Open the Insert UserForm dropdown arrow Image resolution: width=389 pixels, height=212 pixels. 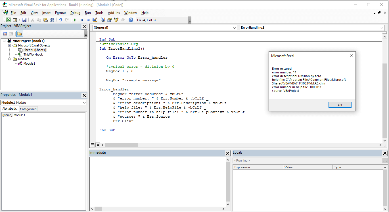click(19, 20)
